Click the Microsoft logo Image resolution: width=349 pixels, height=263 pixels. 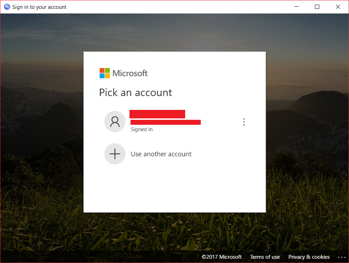click(x=123, y=73)
